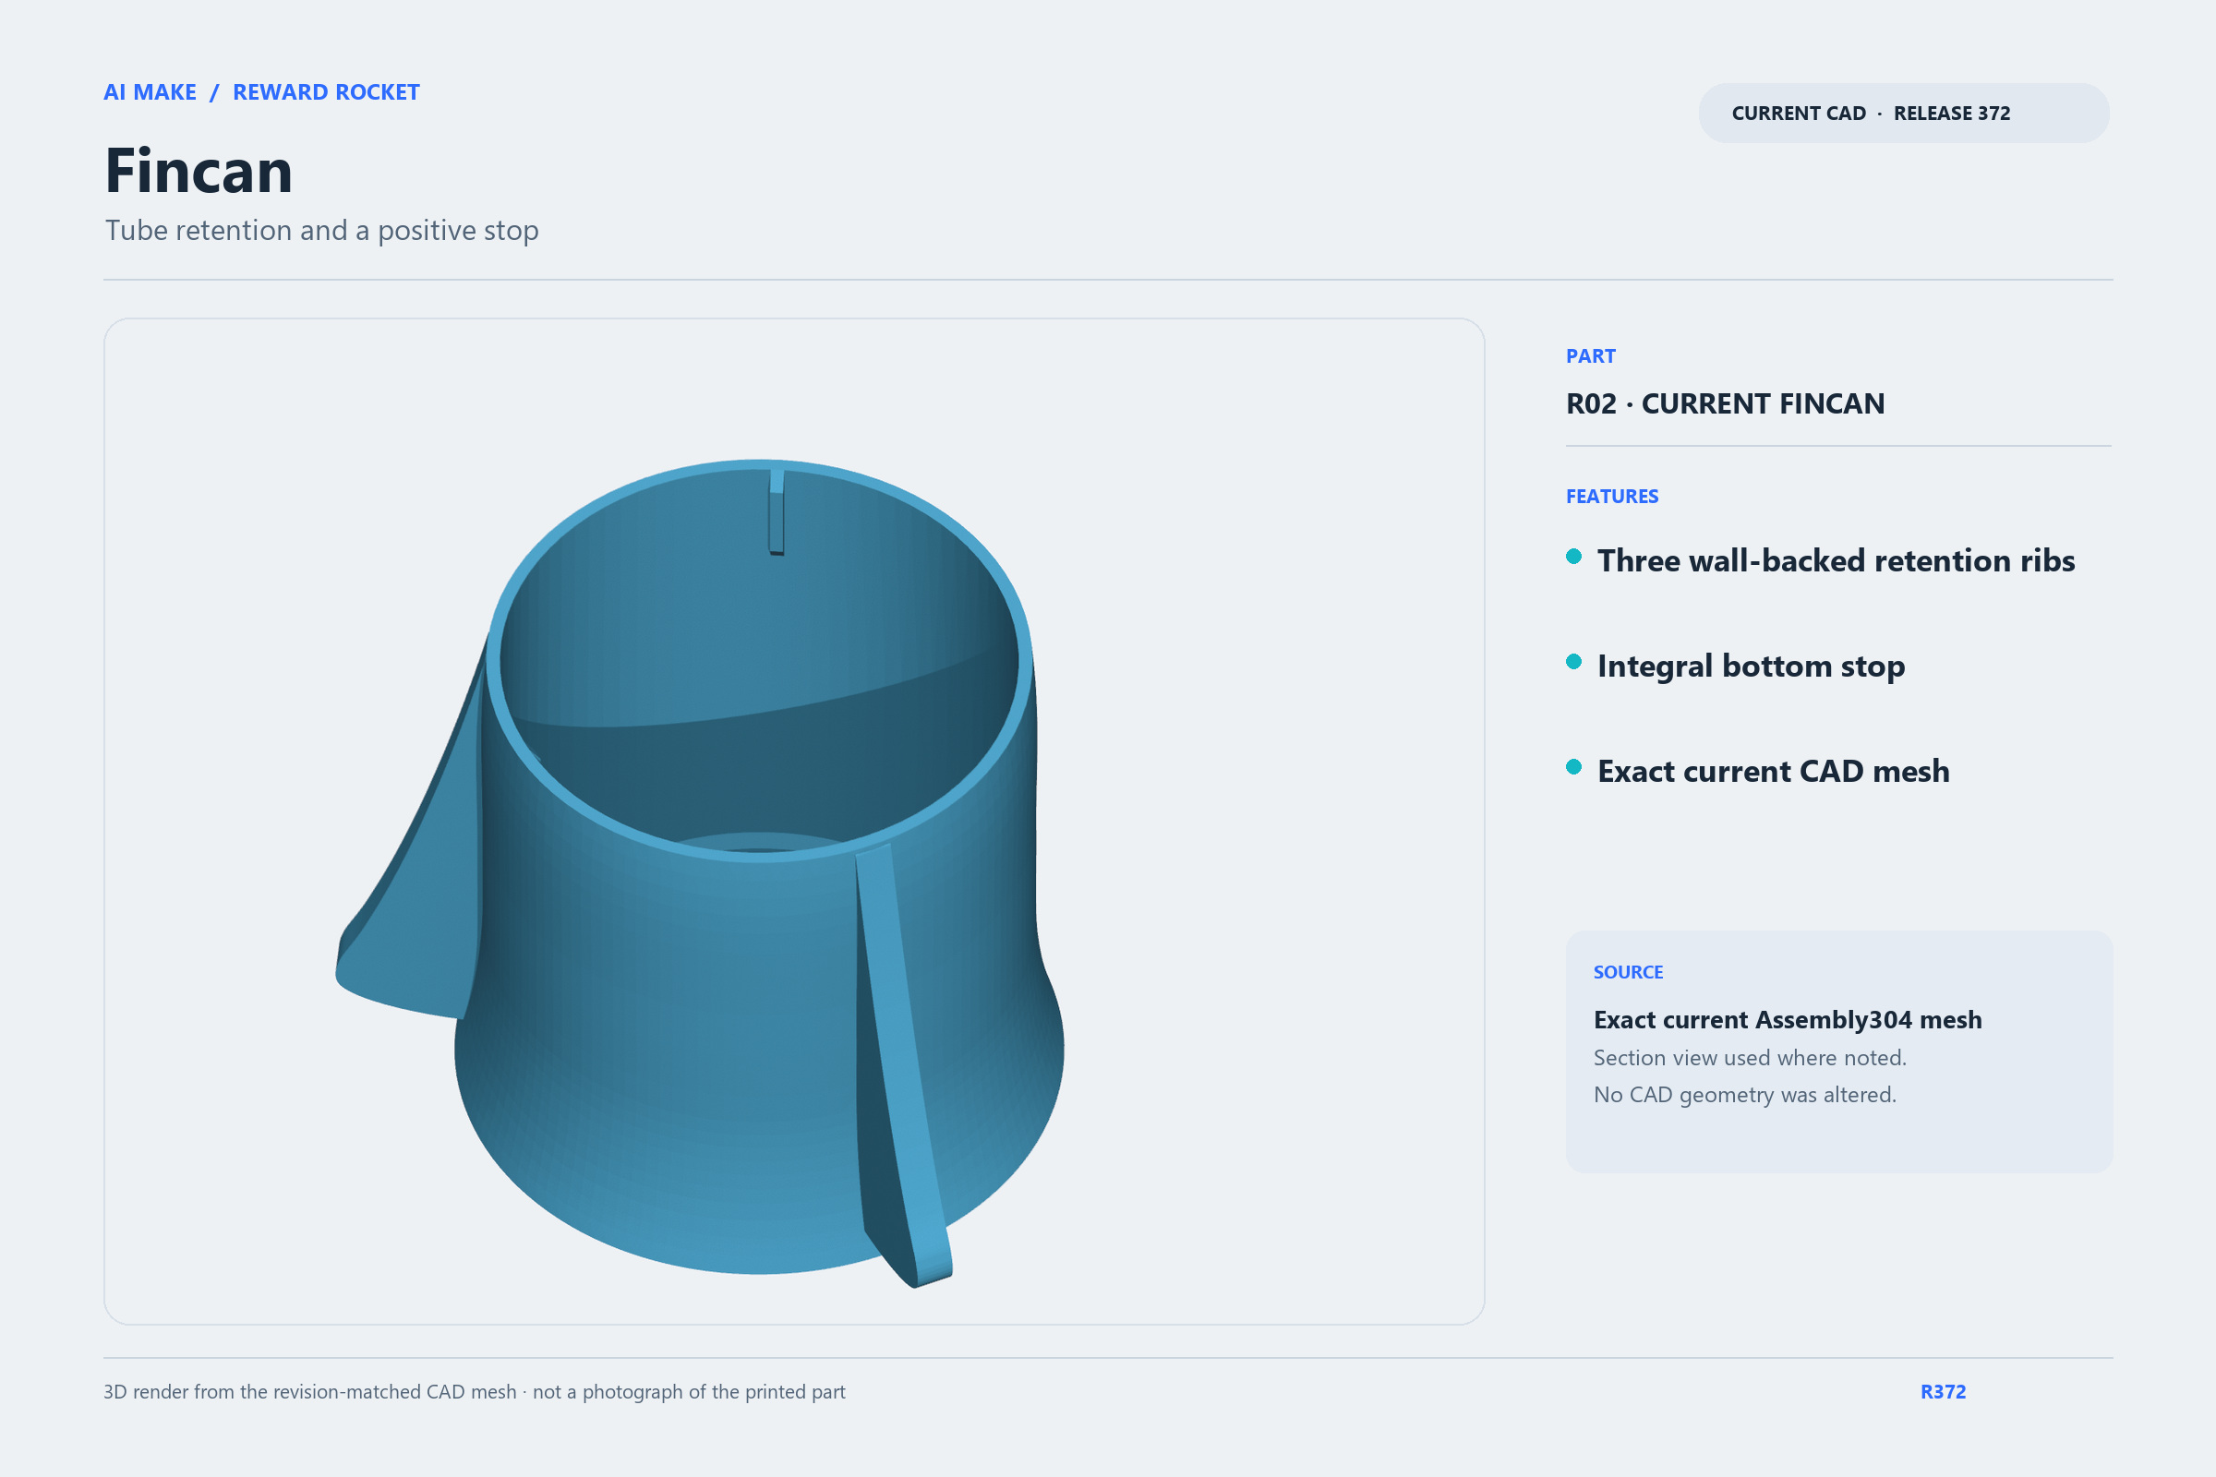
Task: Open the AI MAKE breadcrumb link
Action: tap(150, 92)
